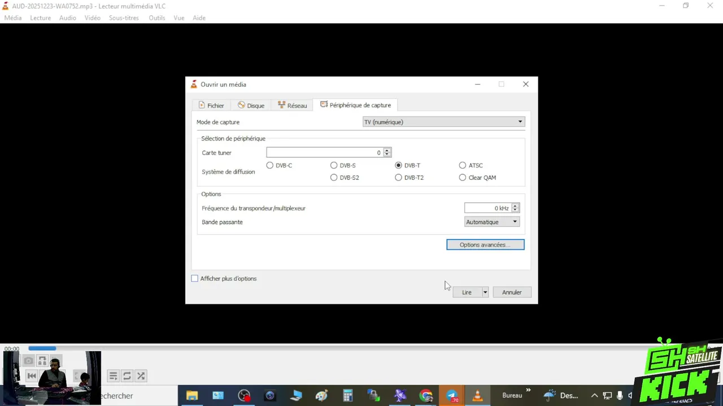Open the Sous-titres menu
Screen dimensions: 723x406
click(124, 18)
